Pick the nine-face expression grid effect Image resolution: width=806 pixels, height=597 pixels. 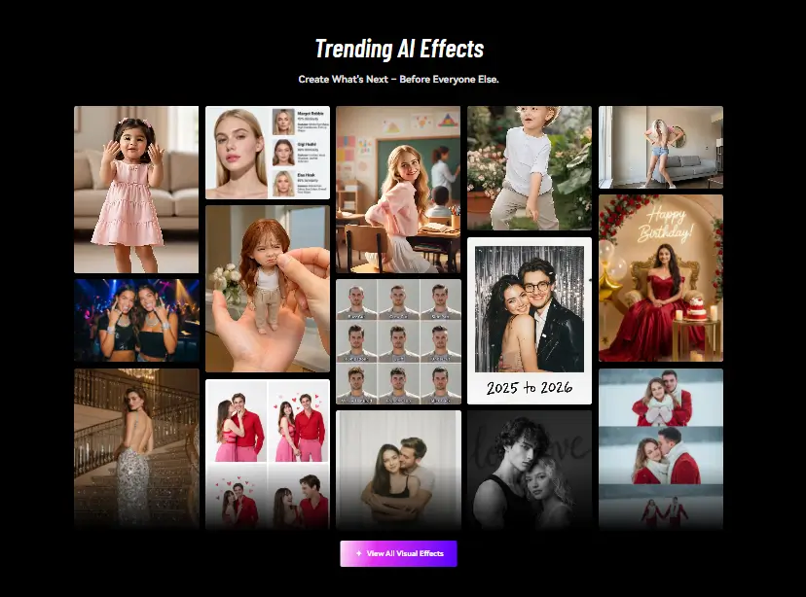click(398, 341)
